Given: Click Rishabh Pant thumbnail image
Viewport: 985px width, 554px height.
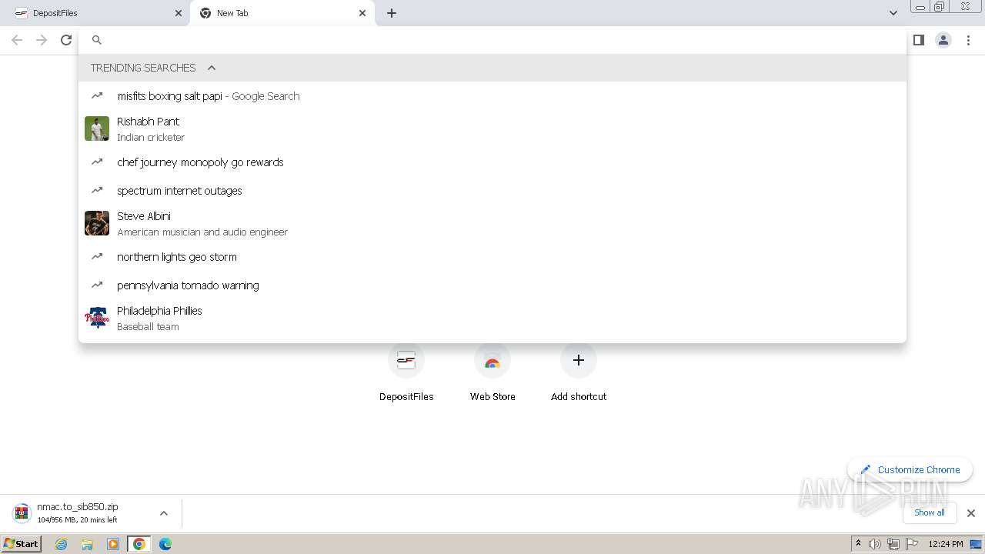Looking at the screenshot, I should 97,128.
